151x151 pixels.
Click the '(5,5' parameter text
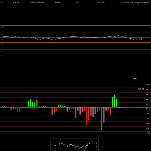point(78,2)
